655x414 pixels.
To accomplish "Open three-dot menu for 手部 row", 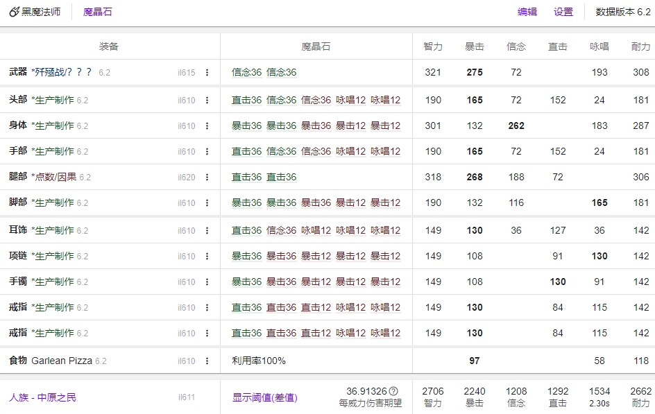I will pos(207,152).
